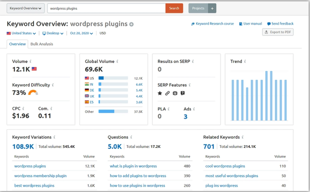Click the Com. info icon

(51, 109)
